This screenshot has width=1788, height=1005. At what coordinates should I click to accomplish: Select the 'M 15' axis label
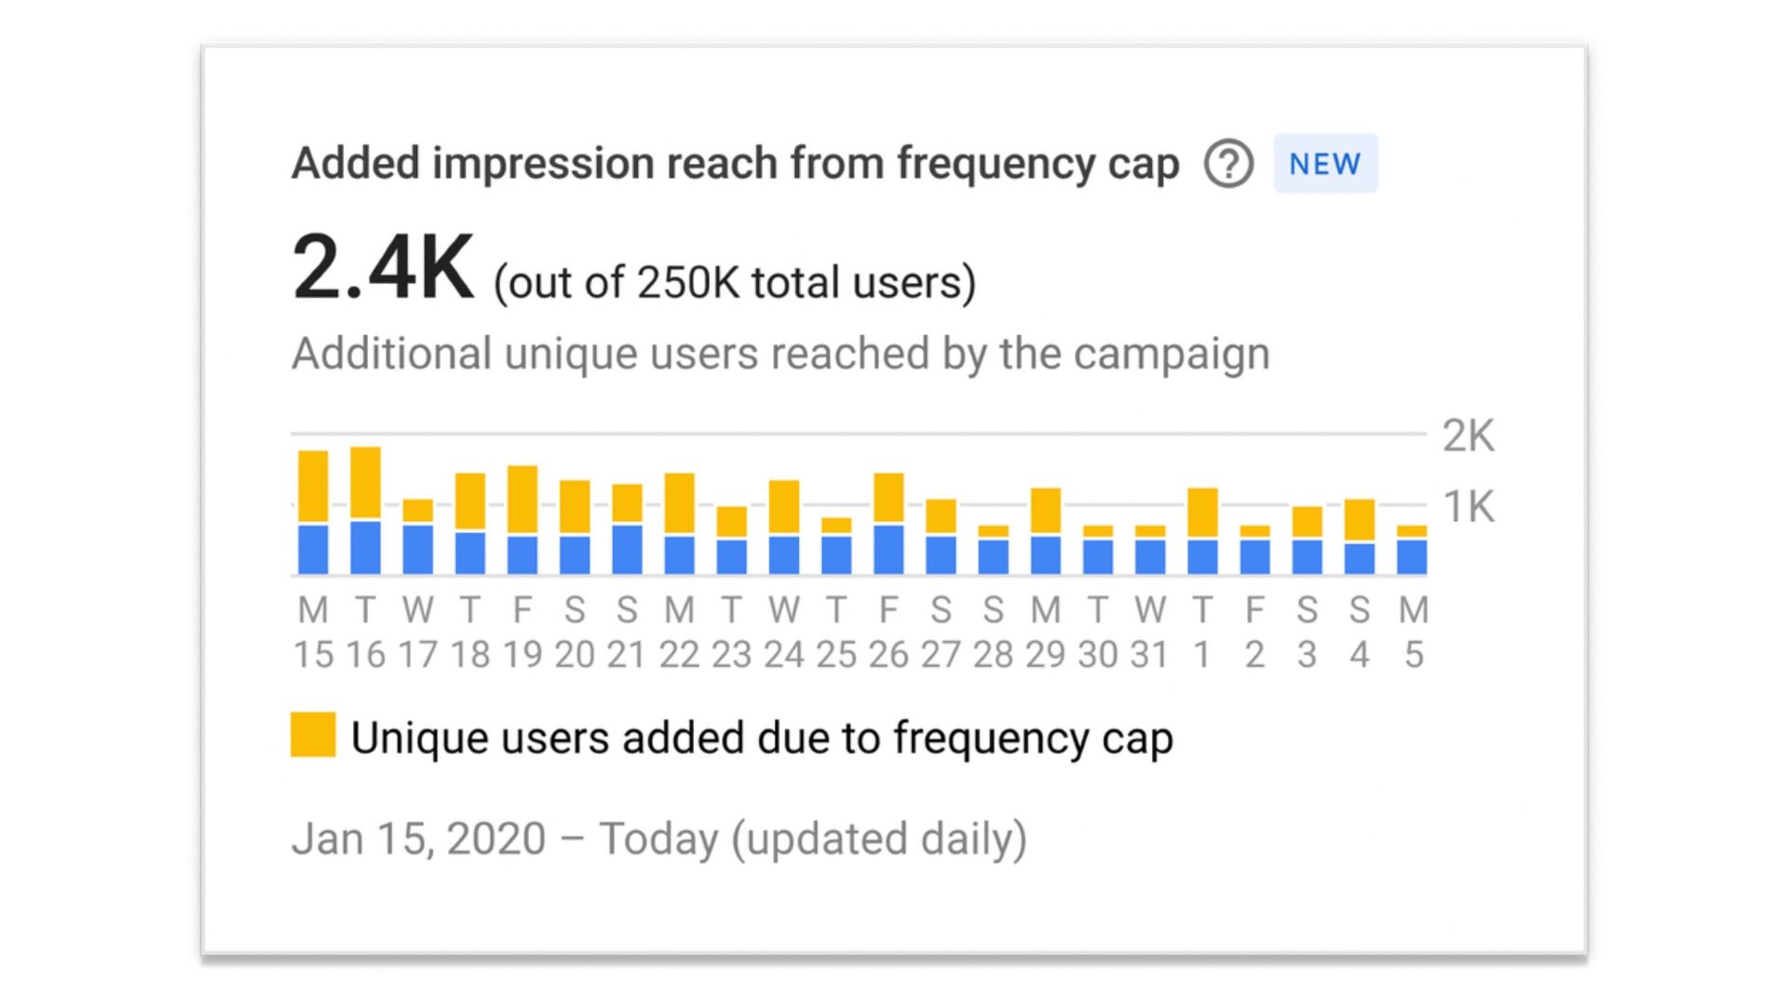pos(312,633)
